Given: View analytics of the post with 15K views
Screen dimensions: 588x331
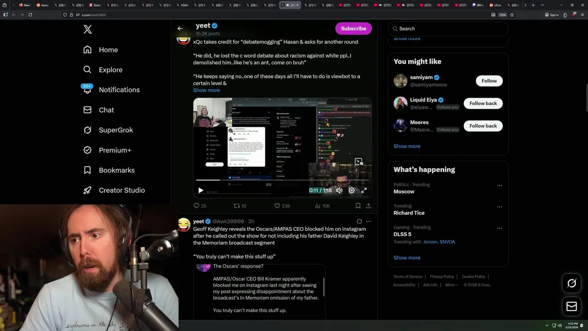Looking at the screenshot, I should [x=322, y=206].
